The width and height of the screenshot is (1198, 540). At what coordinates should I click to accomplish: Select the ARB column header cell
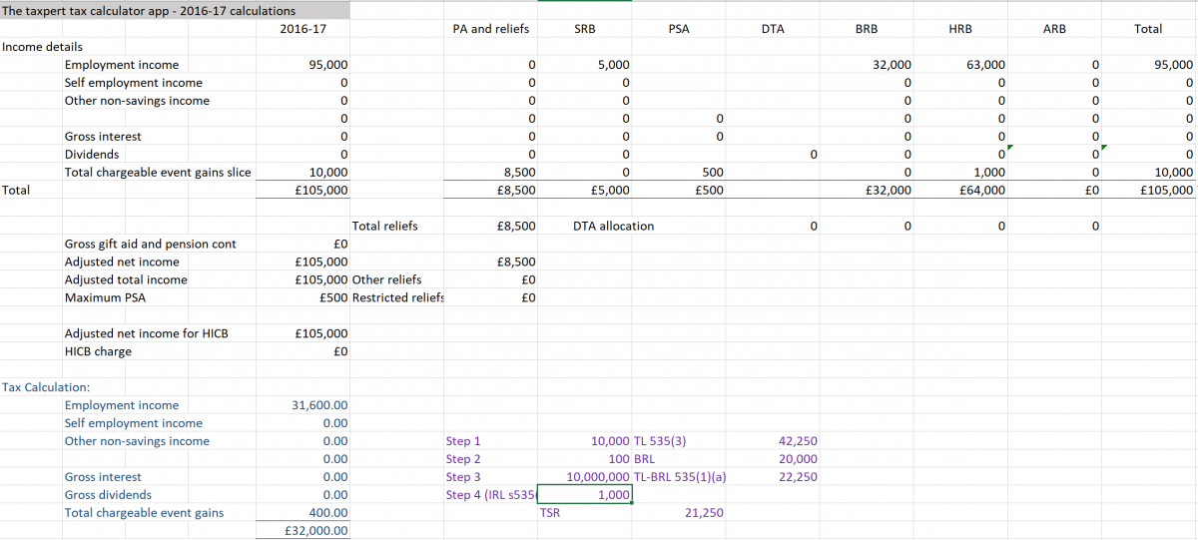click(1054, 29)
